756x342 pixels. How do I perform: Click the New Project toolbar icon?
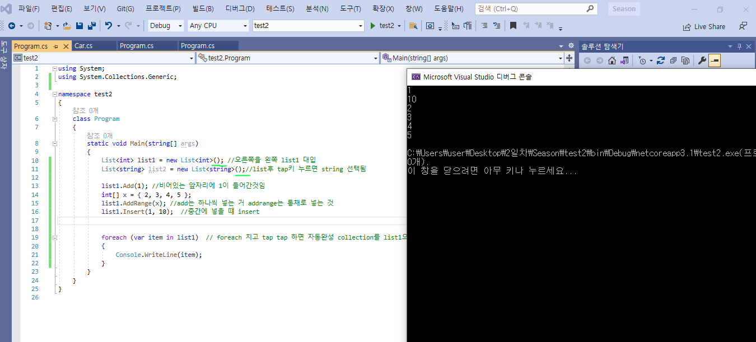48,26
